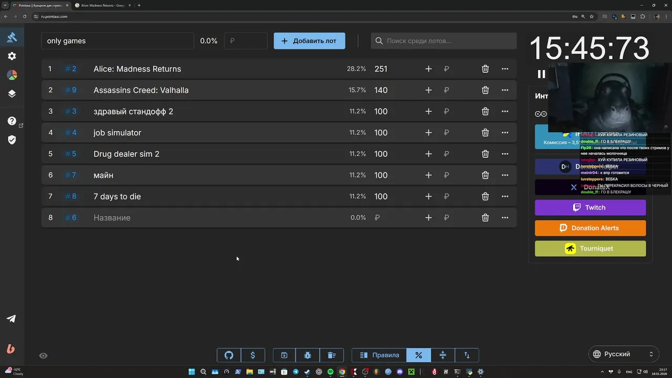Image resolution: width=672 pixels, height=378 pixels.
Task: Open more options for Assassins Creed: Valhalla
Action: 505,90
